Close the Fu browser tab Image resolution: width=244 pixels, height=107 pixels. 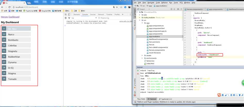[24, 3]
